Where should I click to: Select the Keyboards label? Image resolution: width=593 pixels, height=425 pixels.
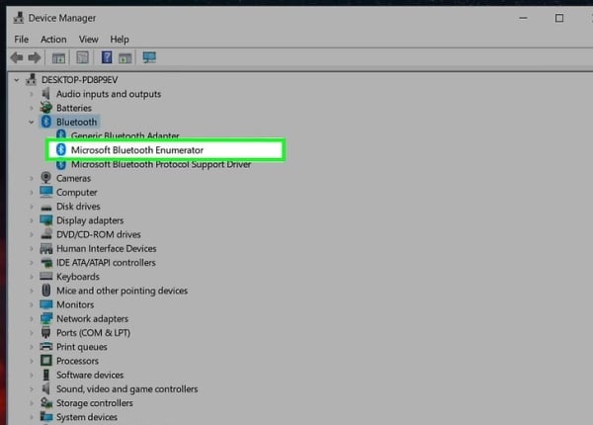(78, 277)
